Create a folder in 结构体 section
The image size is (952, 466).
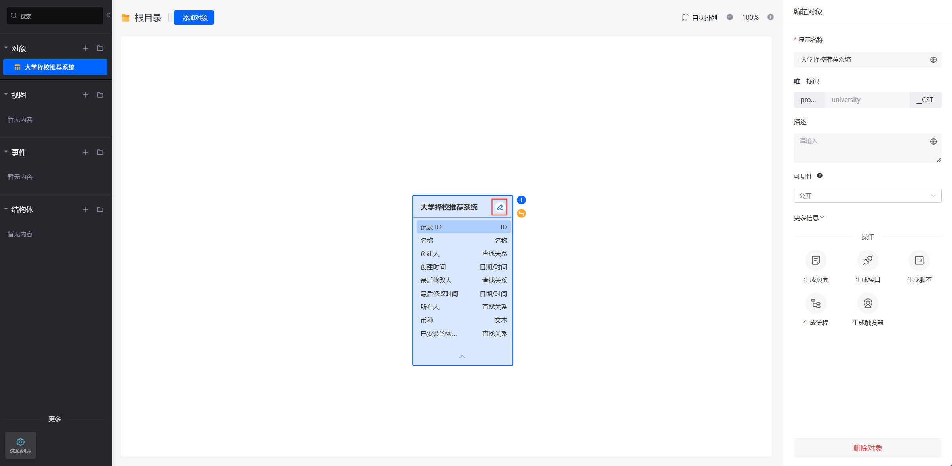(x=100, y=209)
